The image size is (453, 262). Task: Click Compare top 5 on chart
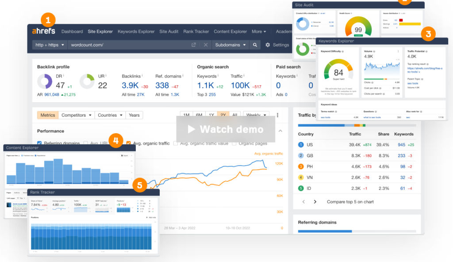pos(350,202)
